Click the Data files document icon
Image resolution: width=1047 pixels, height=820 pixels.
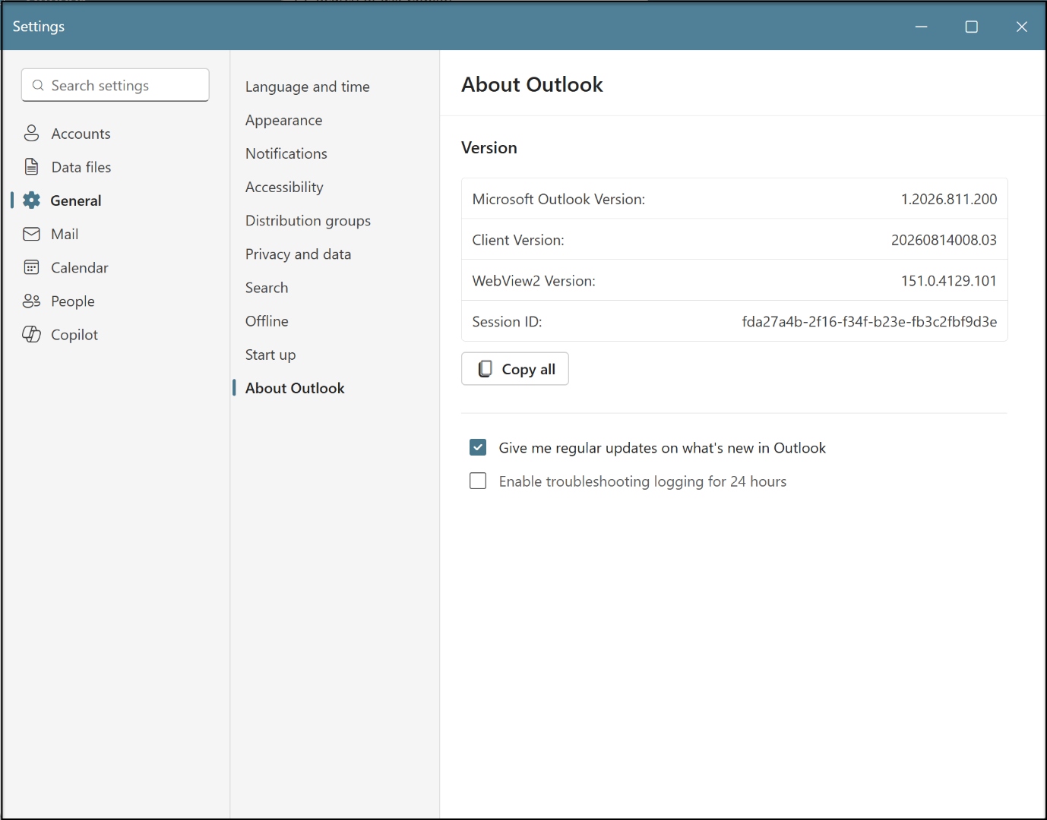(31, 167)
